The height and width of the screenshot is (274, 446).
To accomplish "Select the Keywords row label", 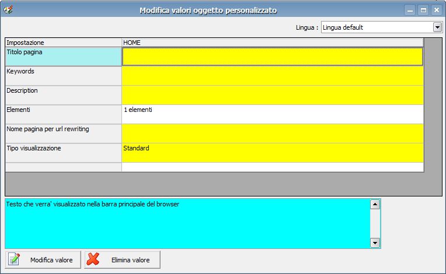I will pyautogui.click(x=64, y=76).
